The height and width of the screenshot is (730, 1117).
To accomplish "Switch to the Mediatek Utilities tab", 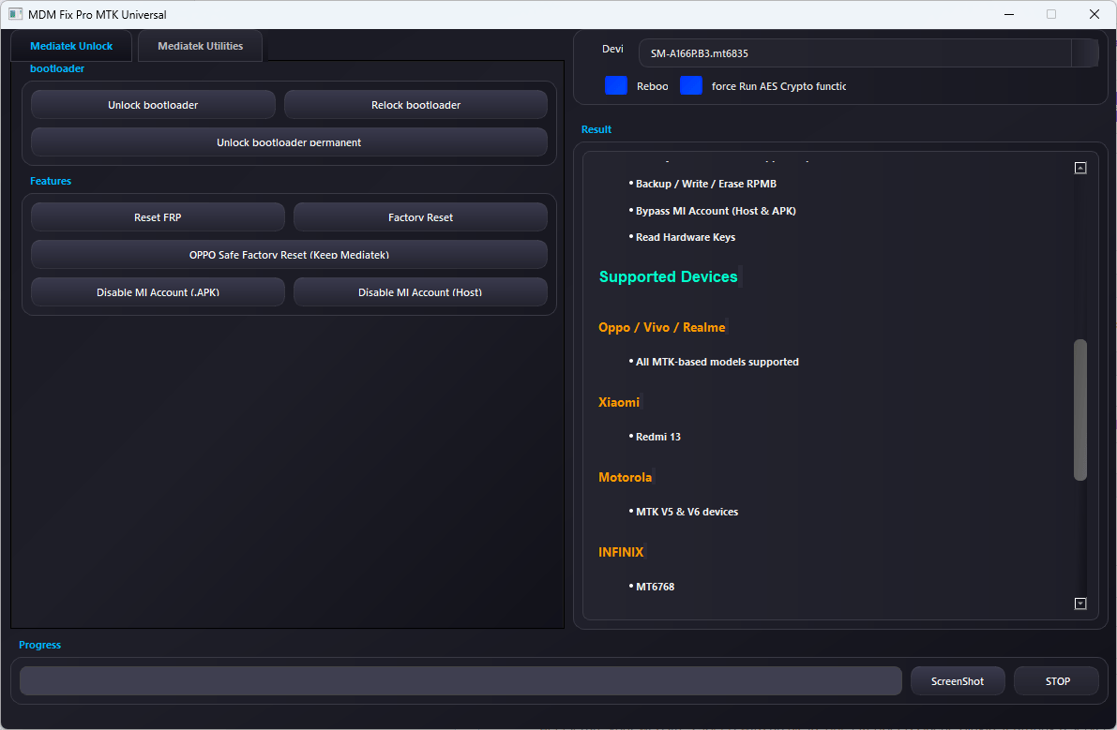I will pyautogui.click(x=200, y=45).
